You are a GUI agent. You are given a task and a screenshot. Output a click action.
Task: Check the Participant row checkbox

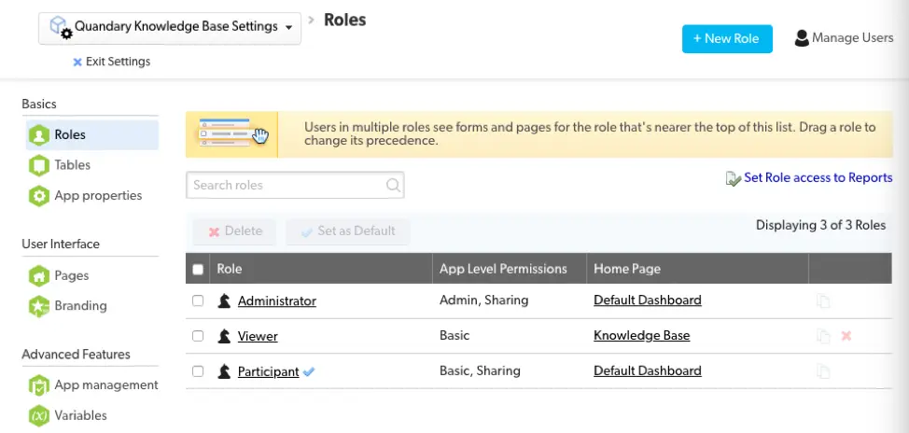(198, 371)
